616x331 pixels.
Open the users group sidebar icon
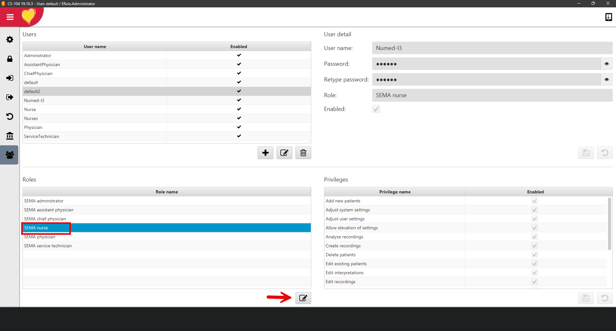pos(10,155)
